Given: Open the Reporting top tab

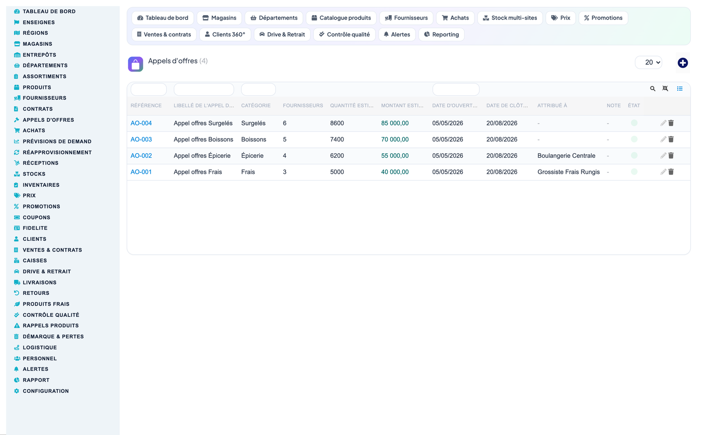Looking at the screenshot, I should pos(441,35).
